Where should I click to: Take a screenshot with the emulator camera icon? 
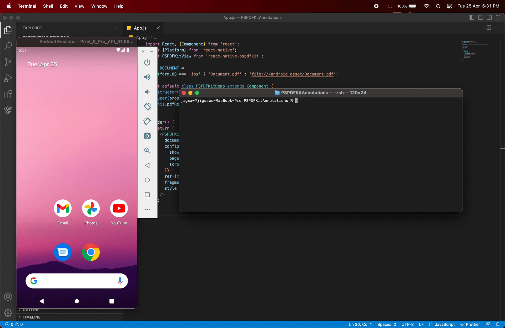pos(147,136)
